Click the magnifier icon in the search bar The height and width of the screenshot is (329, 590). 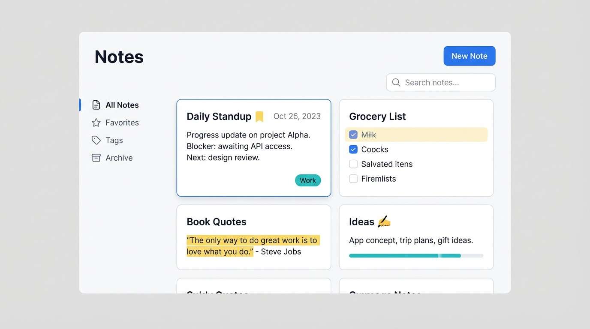coord(396,82)
